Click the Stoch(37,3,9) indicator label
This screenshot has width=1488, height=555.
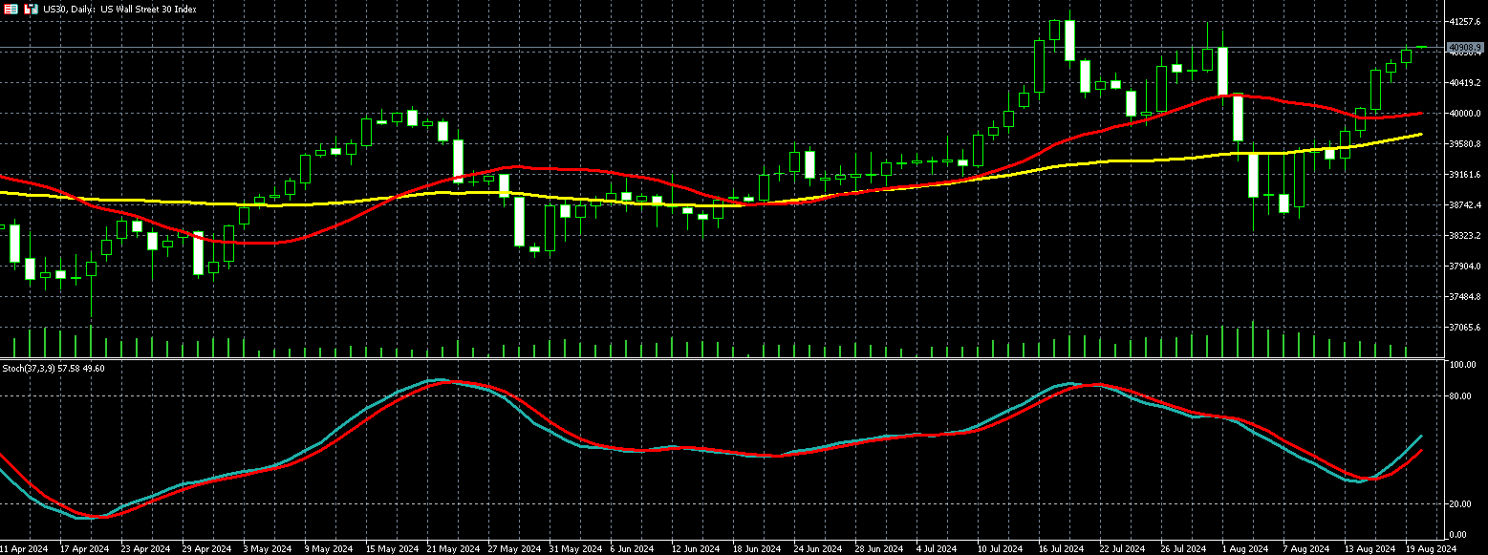click(x=53, y=368)
